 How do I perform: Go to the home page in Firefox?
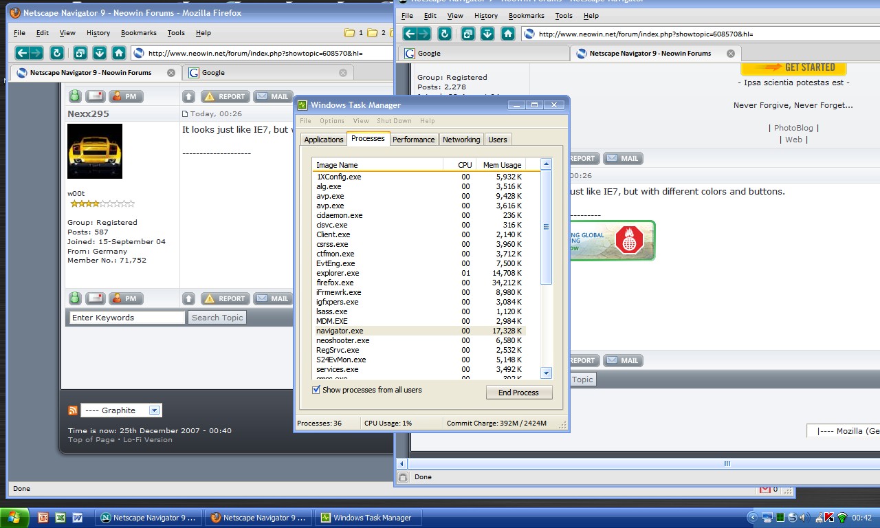[119, 53]
